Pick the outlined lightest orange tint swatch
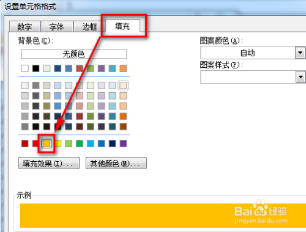 click(x=123, y=85)
